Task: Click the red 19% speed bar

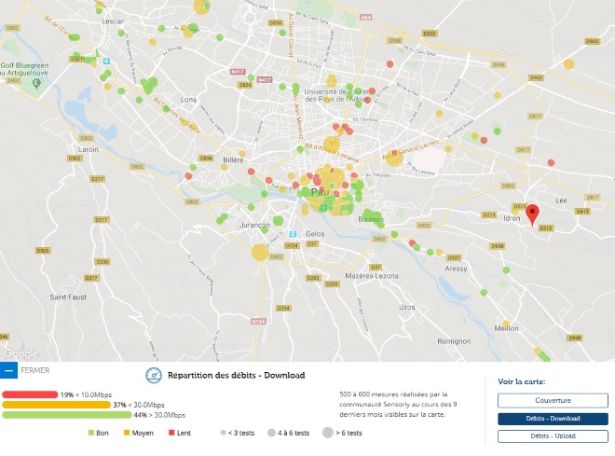Action: pos(30,394)
